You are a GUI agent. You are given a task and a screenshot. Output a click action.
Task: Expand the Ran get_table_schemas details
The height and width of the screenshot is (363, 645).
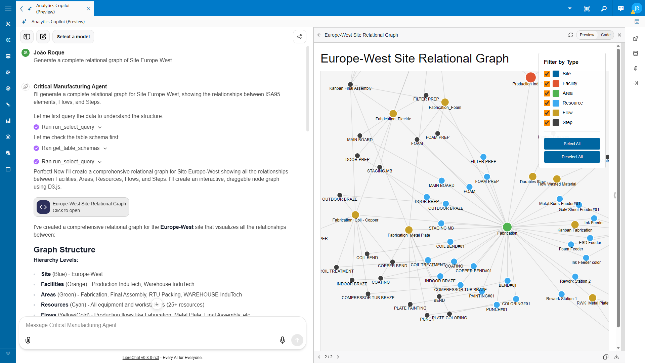105,148
